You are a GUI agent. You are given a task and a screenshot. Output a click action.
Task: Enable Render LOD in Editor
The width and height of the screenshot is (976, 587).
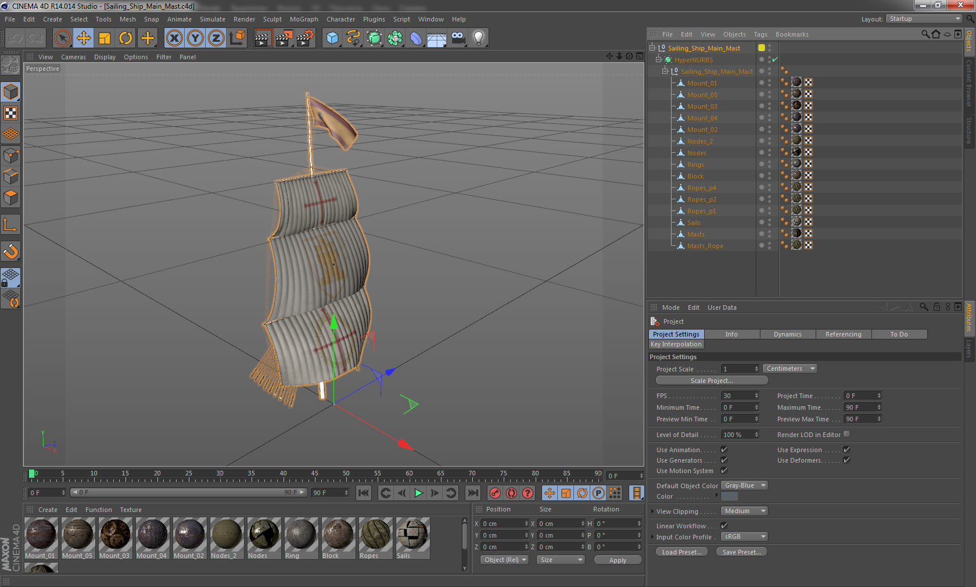[846, 434]
